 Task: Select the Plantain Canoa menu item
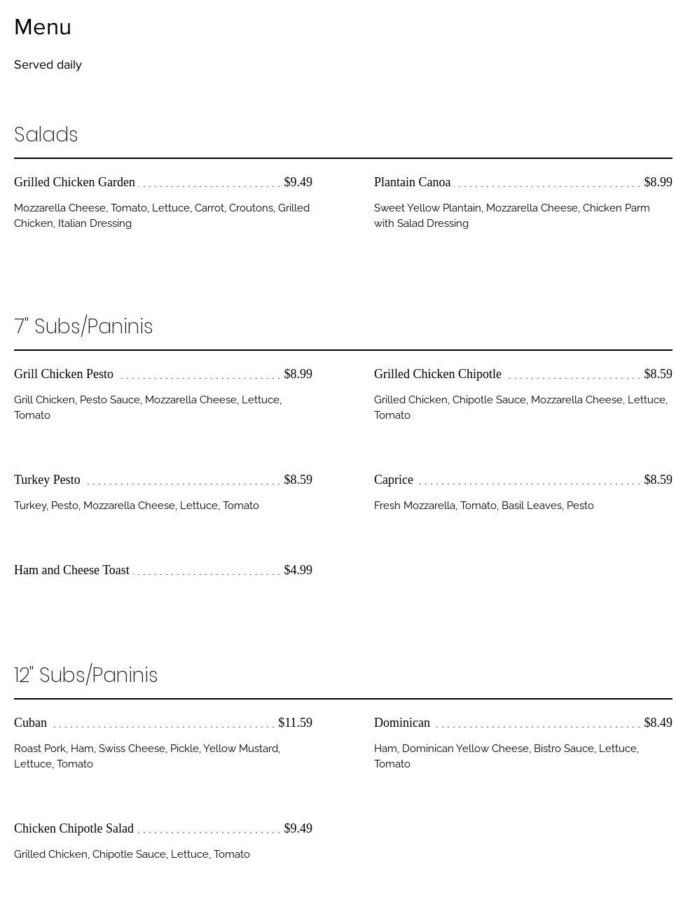pyautogui.click(x=412, y=182)
